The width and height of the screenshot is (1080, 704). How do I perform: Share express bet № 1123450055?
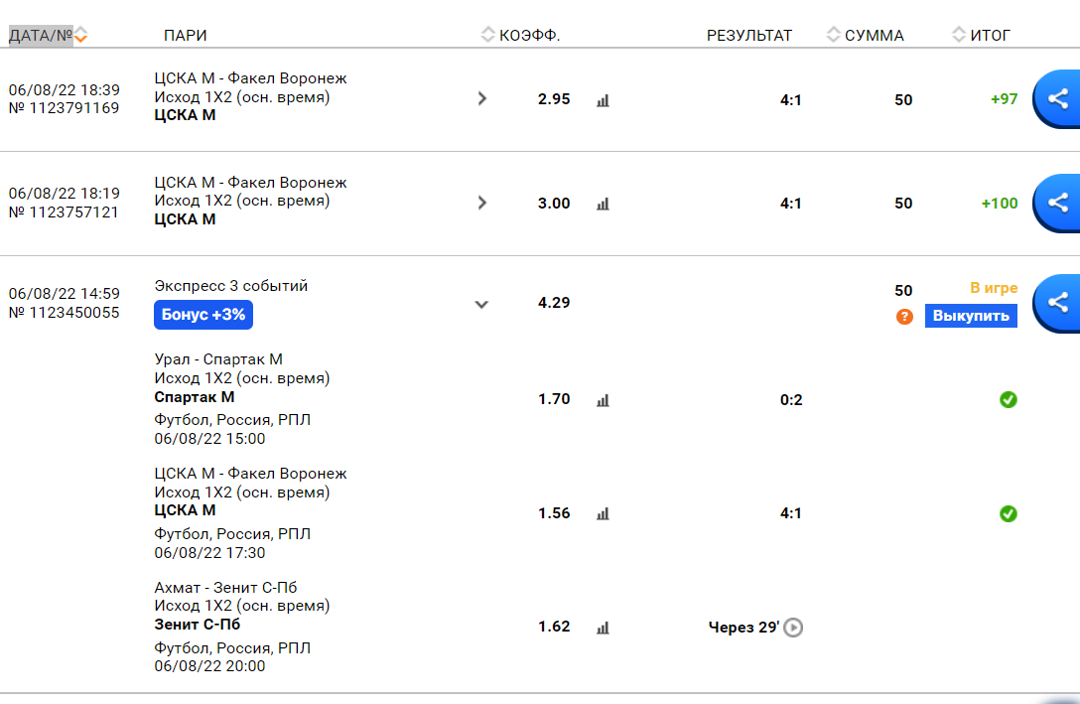pos(1057,303)
